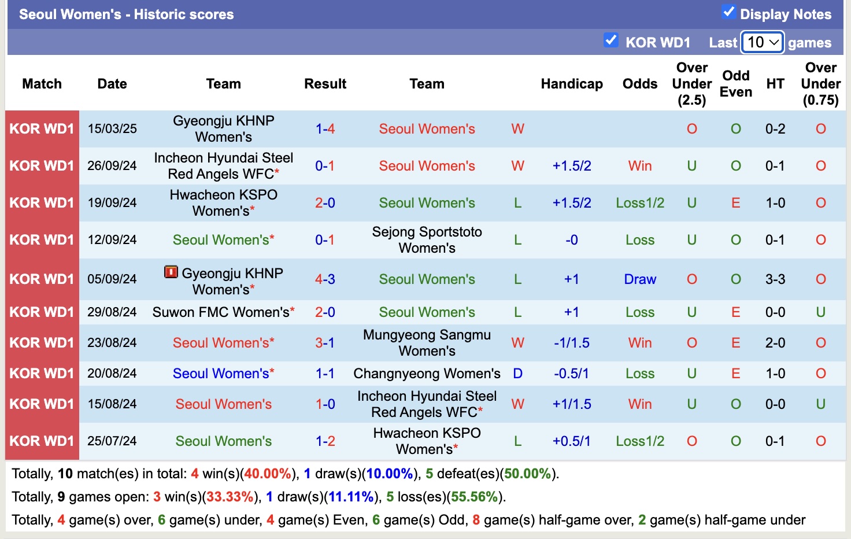
Task: Click the Handicap column header
Action: click(571, 84)
